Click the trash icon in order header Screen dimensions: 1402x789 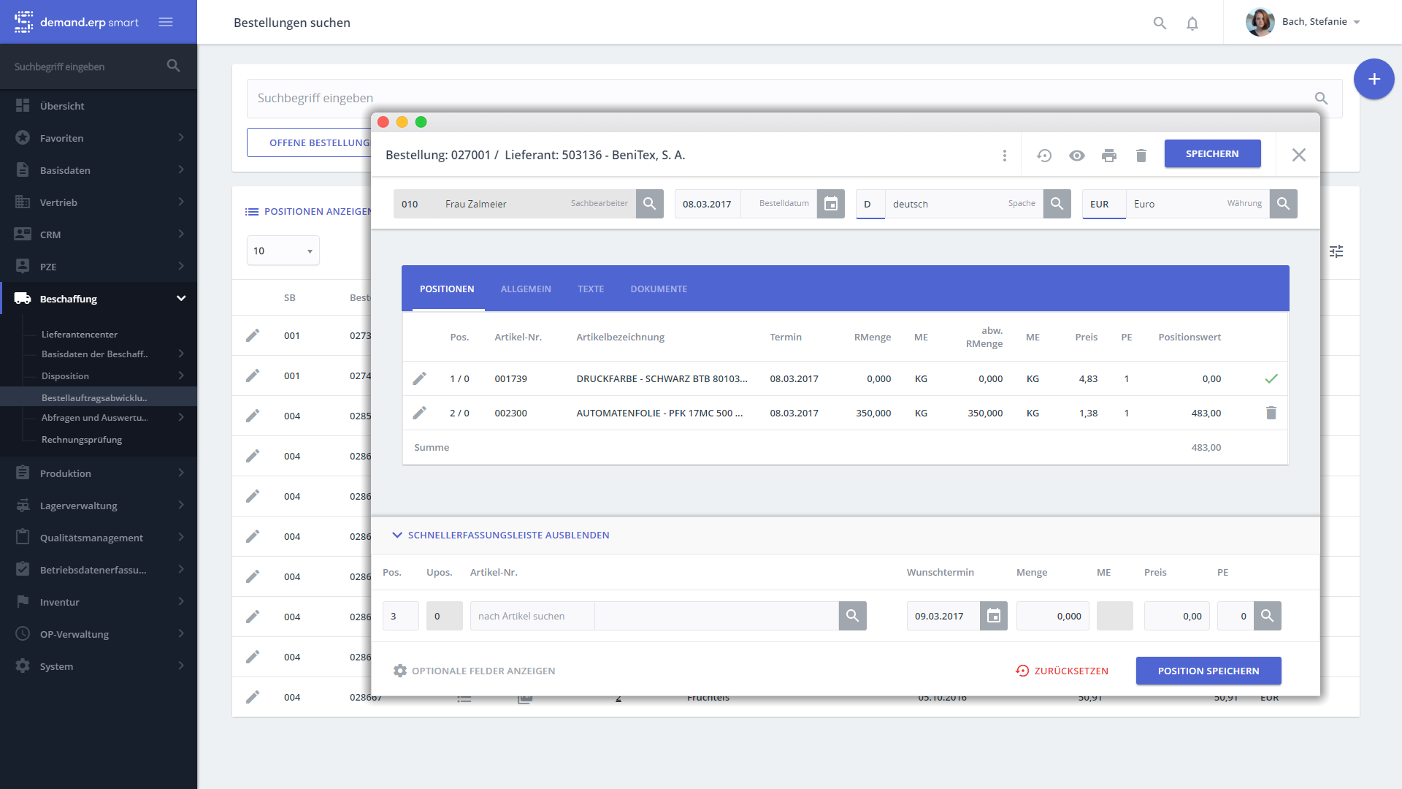pyautogui.click(x=1141, y=155)
